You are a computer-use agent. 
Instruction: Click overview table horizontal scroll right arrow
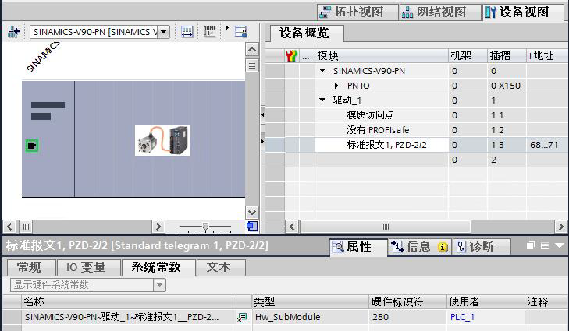coord(560,227)
